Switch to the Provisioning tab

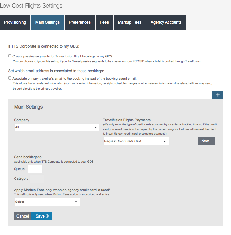point(15,22)
